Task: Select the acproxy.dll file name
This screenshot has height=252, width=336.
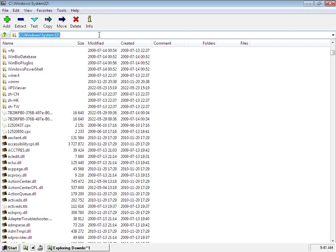Action: (x=17, y=175)
